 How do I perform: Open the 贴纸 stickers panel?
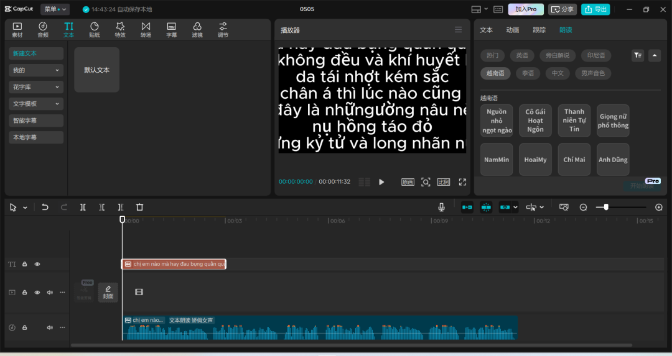click(94, 29)
